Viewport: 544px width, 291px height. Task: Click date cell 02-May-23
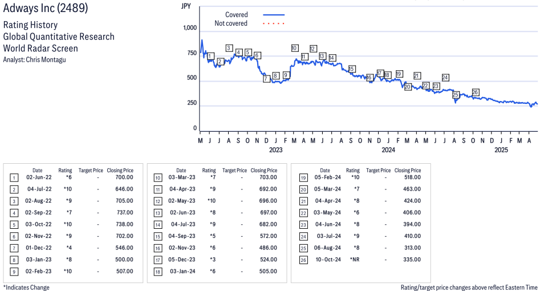(182, 201)
